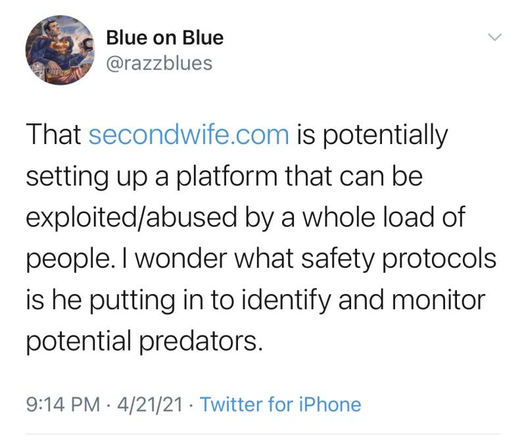Click the phrase "whole load of"
Image resolution: width=526 pixels, height=444 pixels.
pos(383,218)
